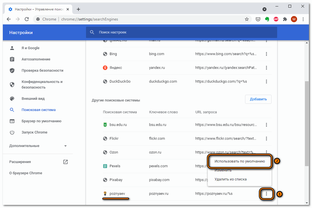Open a new tab with plus button
This screenshot has height=208, width=312.
pyautogui.click(x=78, y=9)
